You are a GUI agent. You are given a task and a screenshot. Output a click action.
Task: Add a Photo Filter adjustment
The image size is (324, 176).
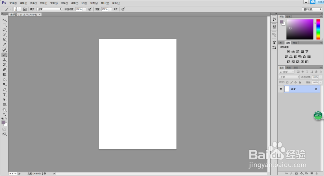point(300,57)
